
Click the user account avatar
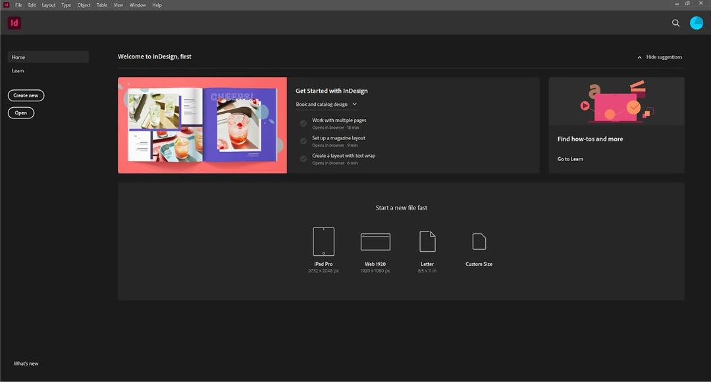[x=696, y=23]
